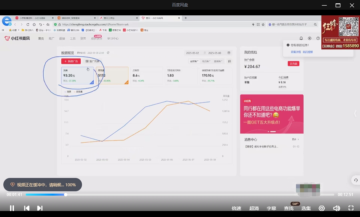Viewport: 360px width, 217px height.
Task: Open the 财务 navigation menu item
Action: click(x=83, y=39)
